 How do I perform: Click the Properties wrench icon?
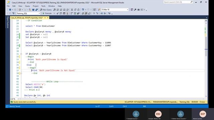tap(135, 10)
